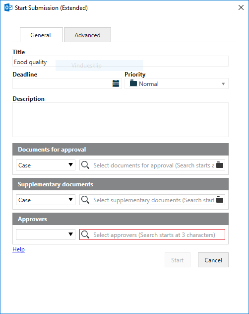Expand the Priority dropdown arrow
Screen dimensions: 249x314
[223, 84]
